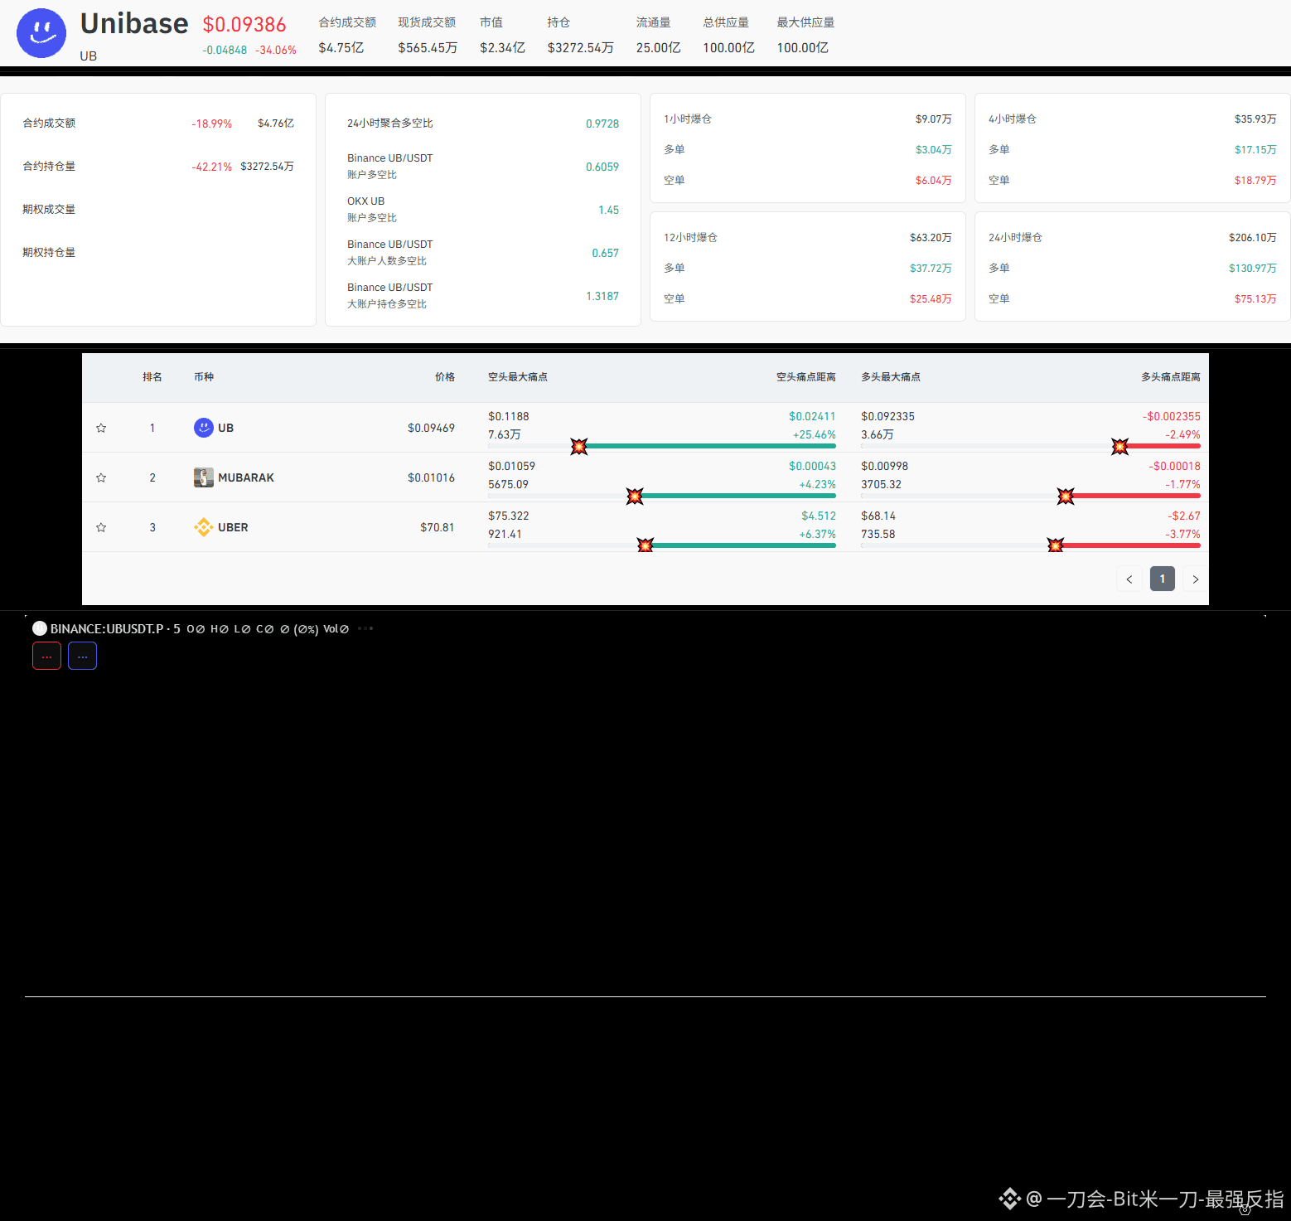This screenshot has height=1221, width=1291.
Task: Toggle the favorite star for UBER
Action: click(101, 527)
